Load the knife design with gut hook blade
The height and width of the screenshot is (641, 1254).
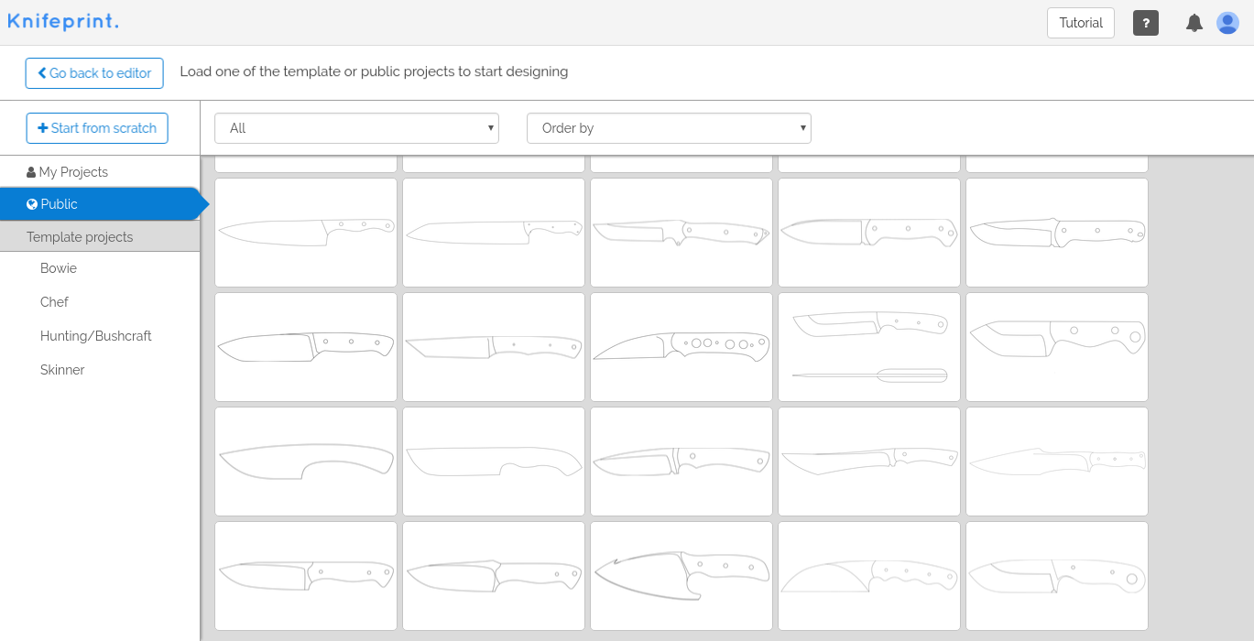coord(682,576)
